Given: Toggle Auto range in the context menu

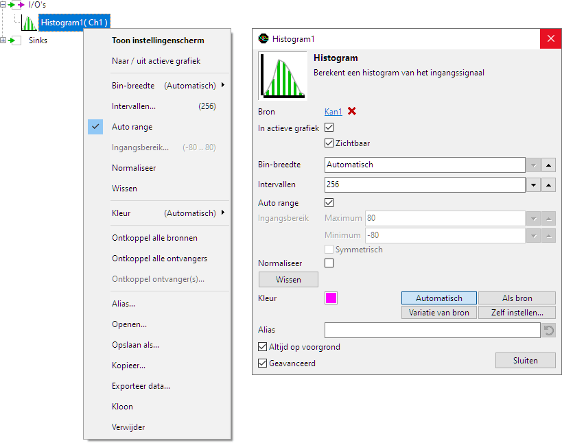Looking at the screenshot, I should point(158,127).
